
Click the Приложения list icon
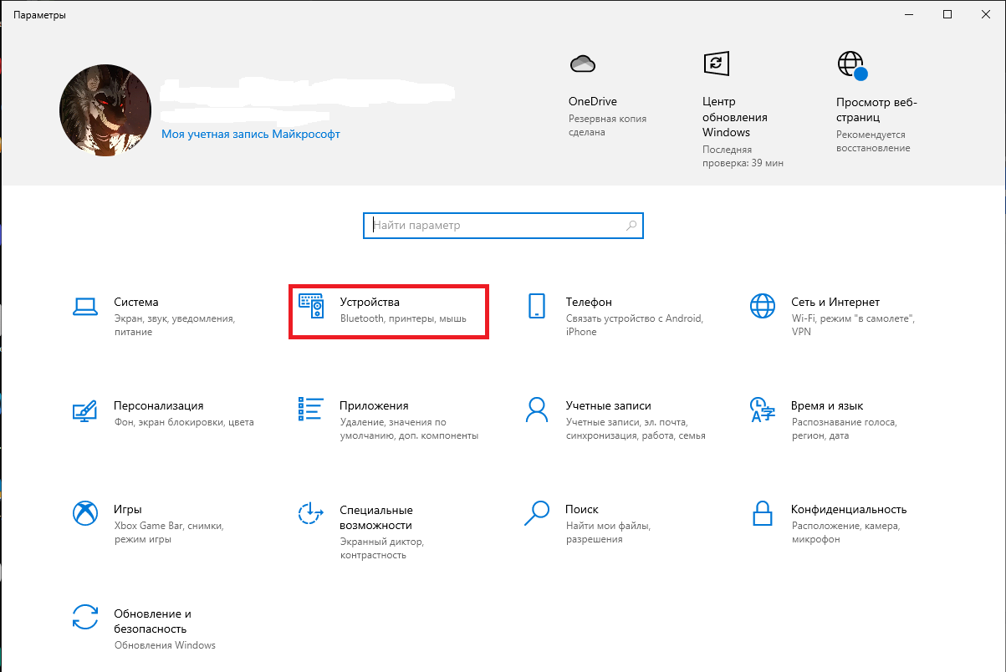(x=311, y=409)
